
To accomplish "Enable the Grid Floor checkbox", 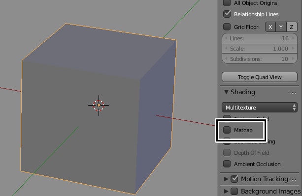I will [227, 27].
